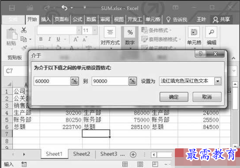This screenshot has height=168, width=240.
Task: Toggle Underline formatting
Action: point(58,39)
